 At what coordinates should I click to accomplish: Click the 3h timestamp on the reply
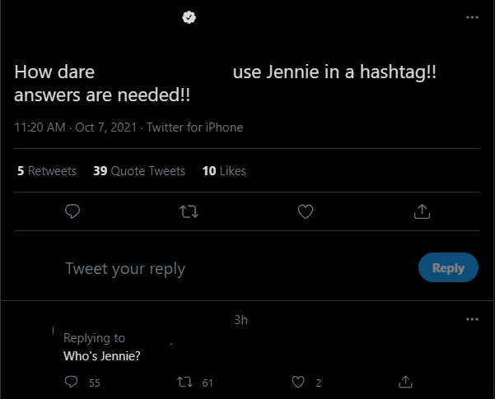240,320
